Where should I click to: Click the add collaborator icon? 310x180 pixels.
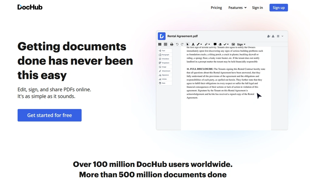click(268, 36)
